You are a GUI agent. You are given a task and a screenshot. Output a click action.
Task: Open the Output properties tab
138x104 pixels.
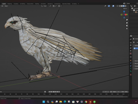click(131, 45)
